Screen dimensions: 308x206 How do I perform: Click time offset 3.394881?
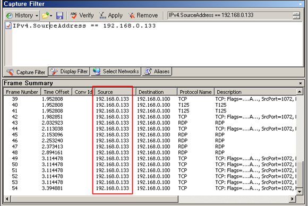(x=52, y=188)
